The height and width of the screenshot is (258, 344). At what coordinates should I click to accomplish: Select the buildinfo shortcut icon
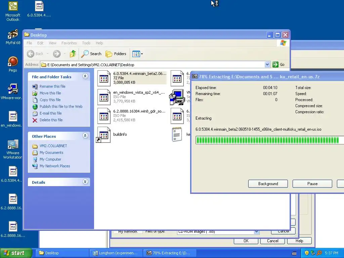pos(103,135)
